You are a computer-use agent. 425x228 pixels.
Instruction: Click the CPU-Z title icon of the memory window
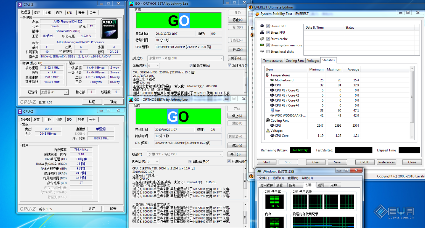(20, 111)
